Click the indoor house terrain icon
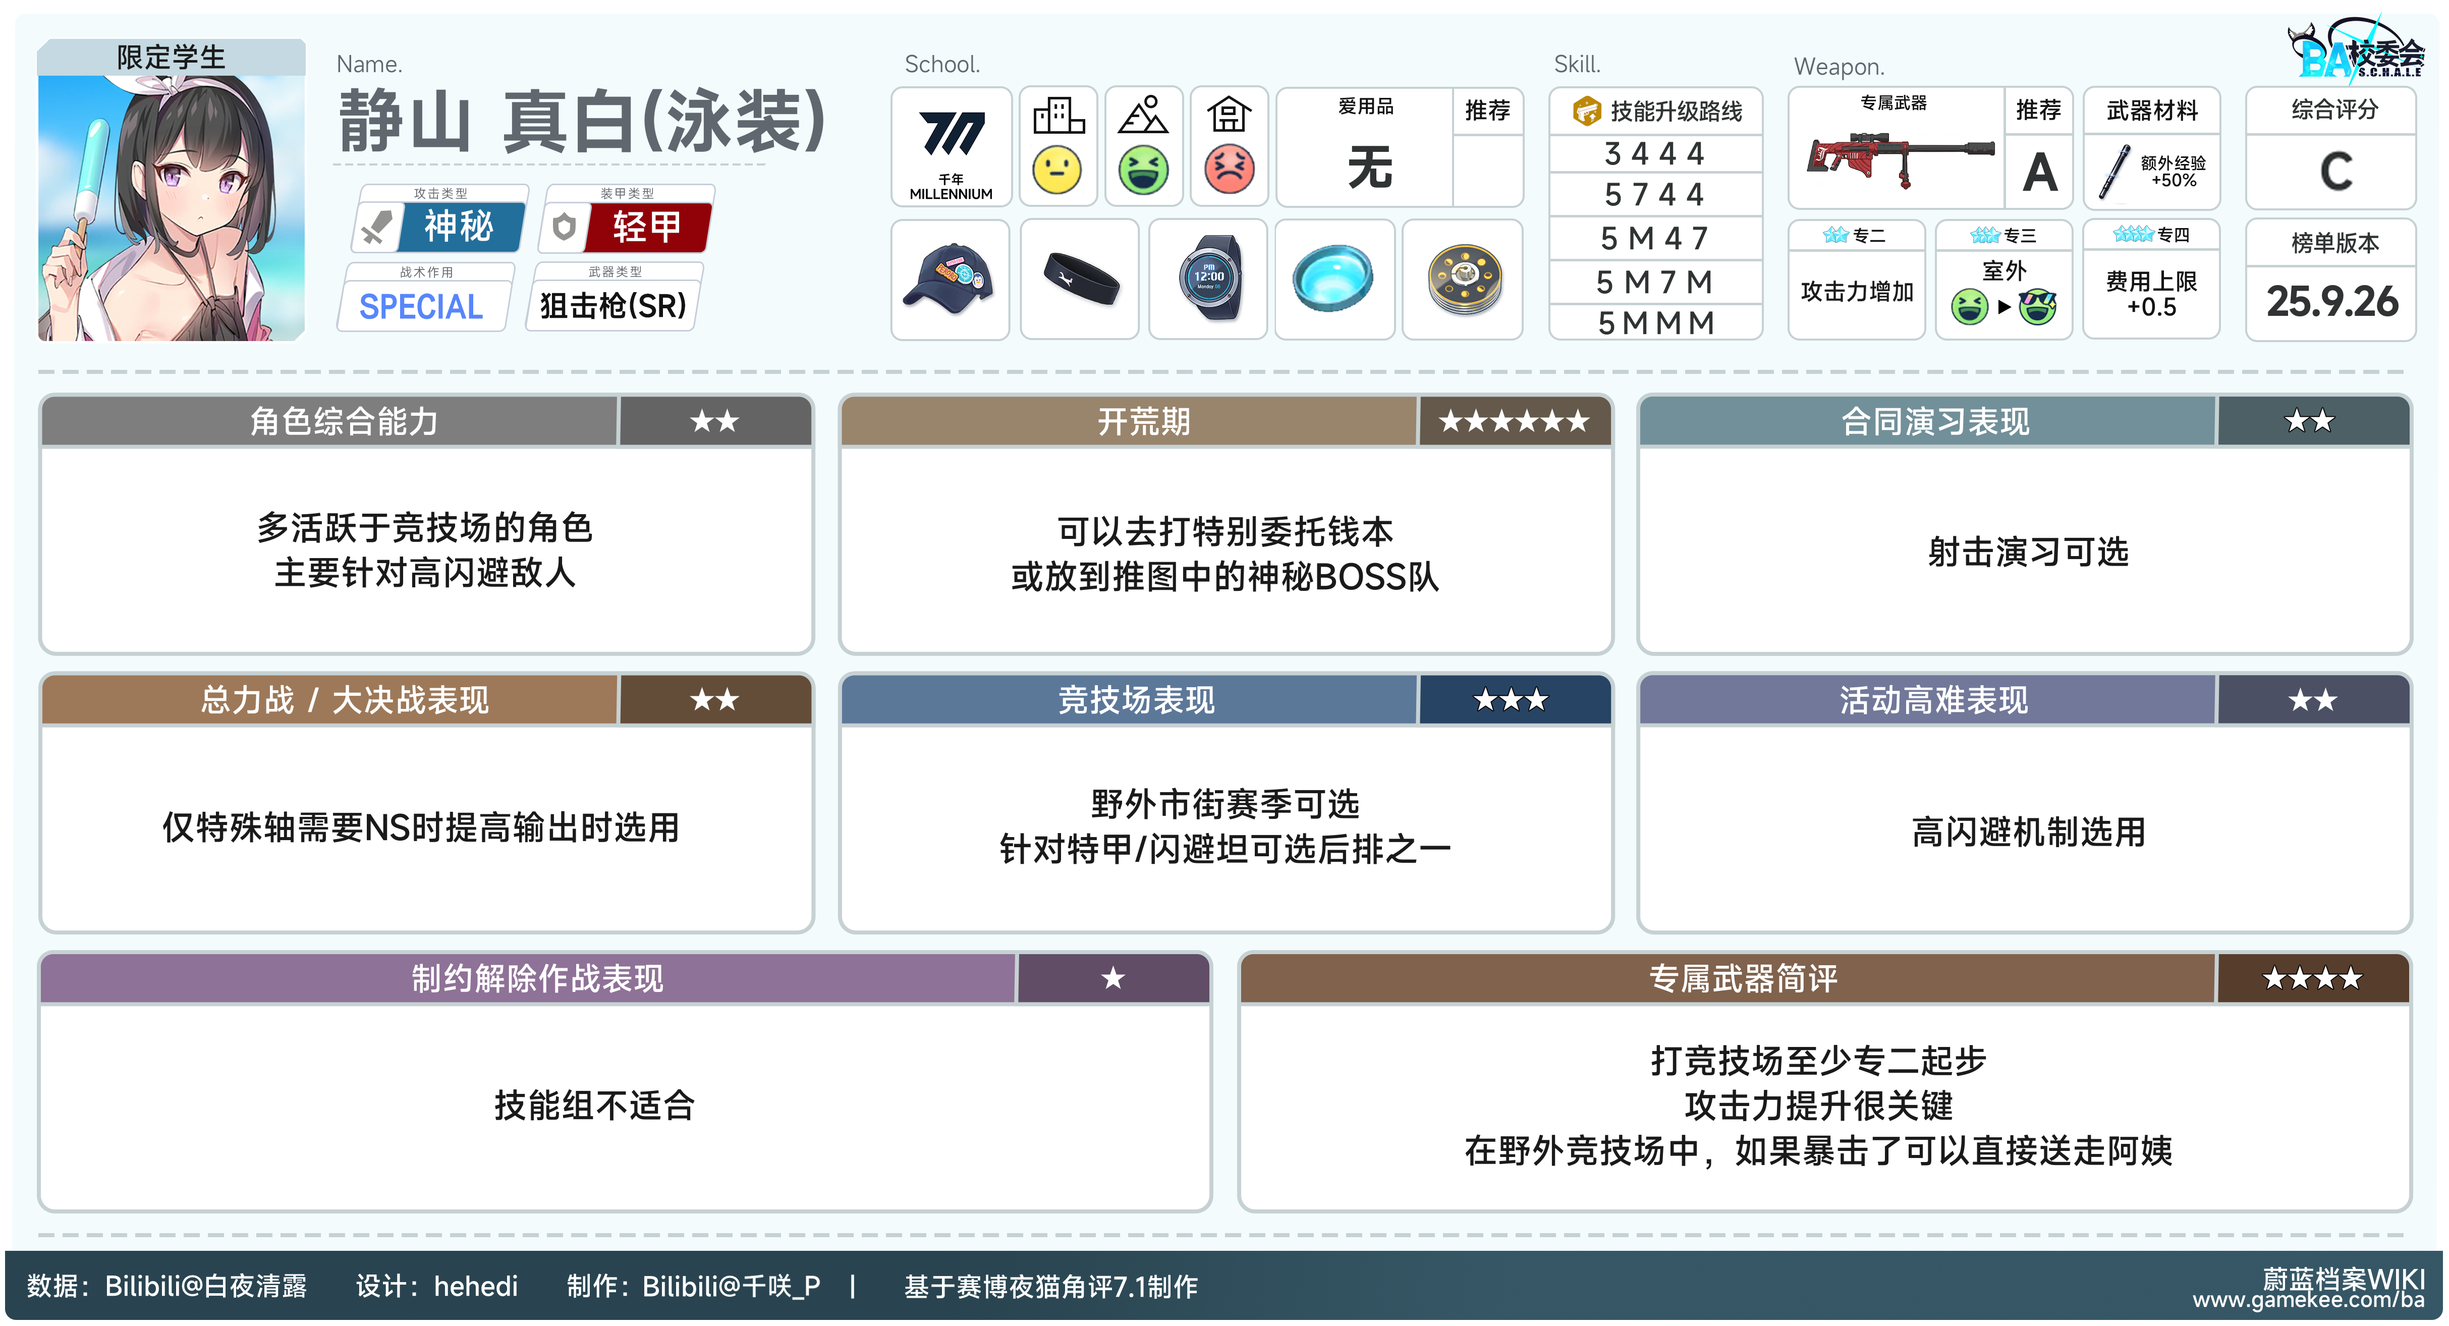Image resolution: width=2449 pixels, height=1326 pixels. [x=1229, y=116]
